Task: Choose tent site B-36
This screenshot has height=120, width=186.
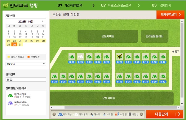Action: pyautogui.click(x=128, y=76)
